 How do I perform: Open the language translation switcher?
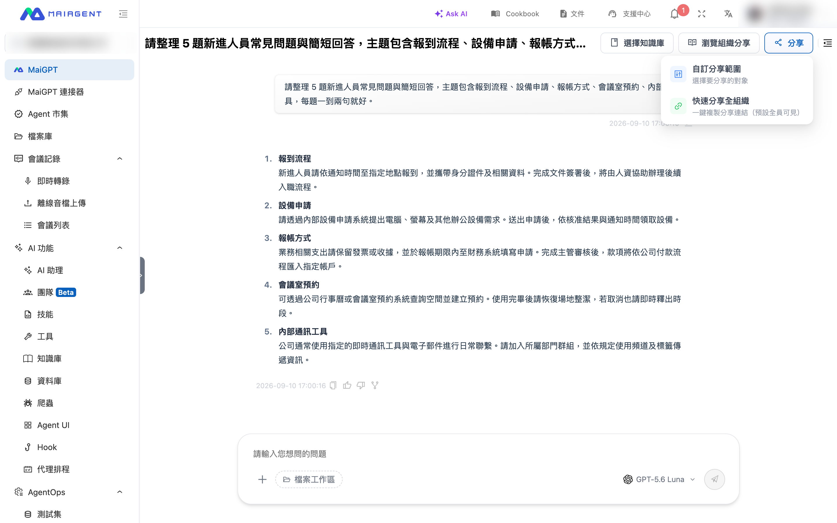728,14
